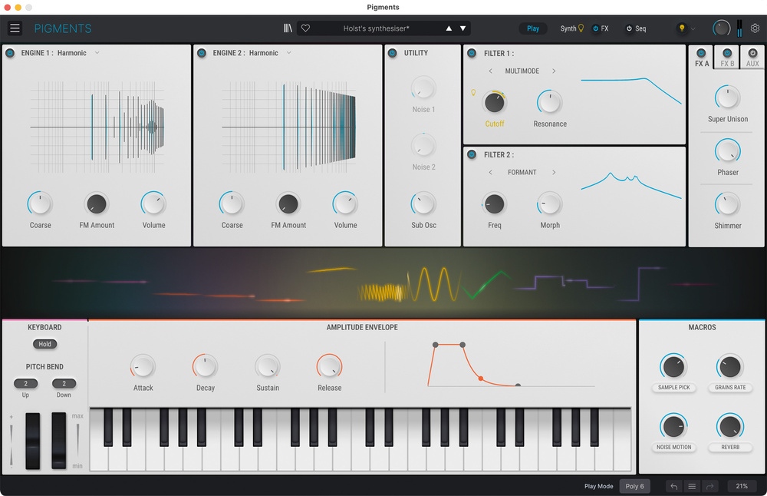Enable Hold in the Keyboard section
The width and height of the screenshot is (767, 496).
pos(44,344)
